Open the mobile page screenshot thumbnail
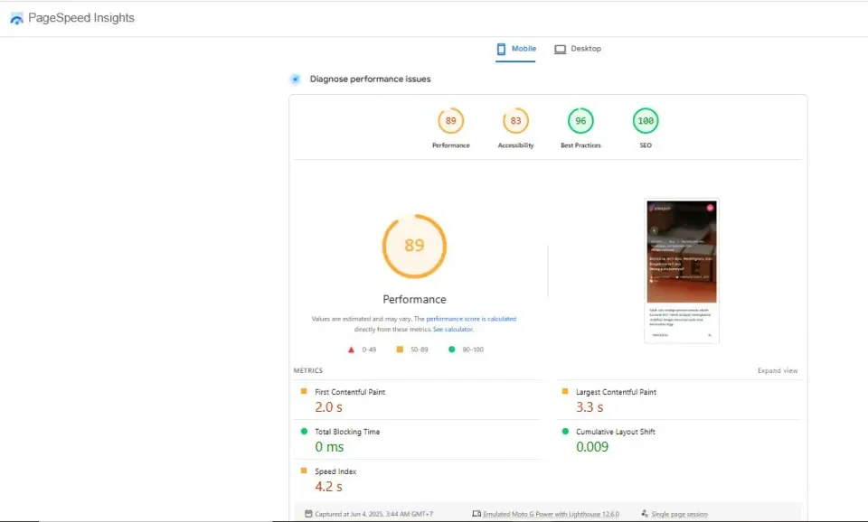The image size is (868, 522). click(x=682, y=271)
